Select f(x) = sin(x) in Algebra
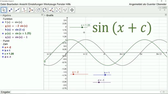The image size is (168, 94). (x=13, y=22)
